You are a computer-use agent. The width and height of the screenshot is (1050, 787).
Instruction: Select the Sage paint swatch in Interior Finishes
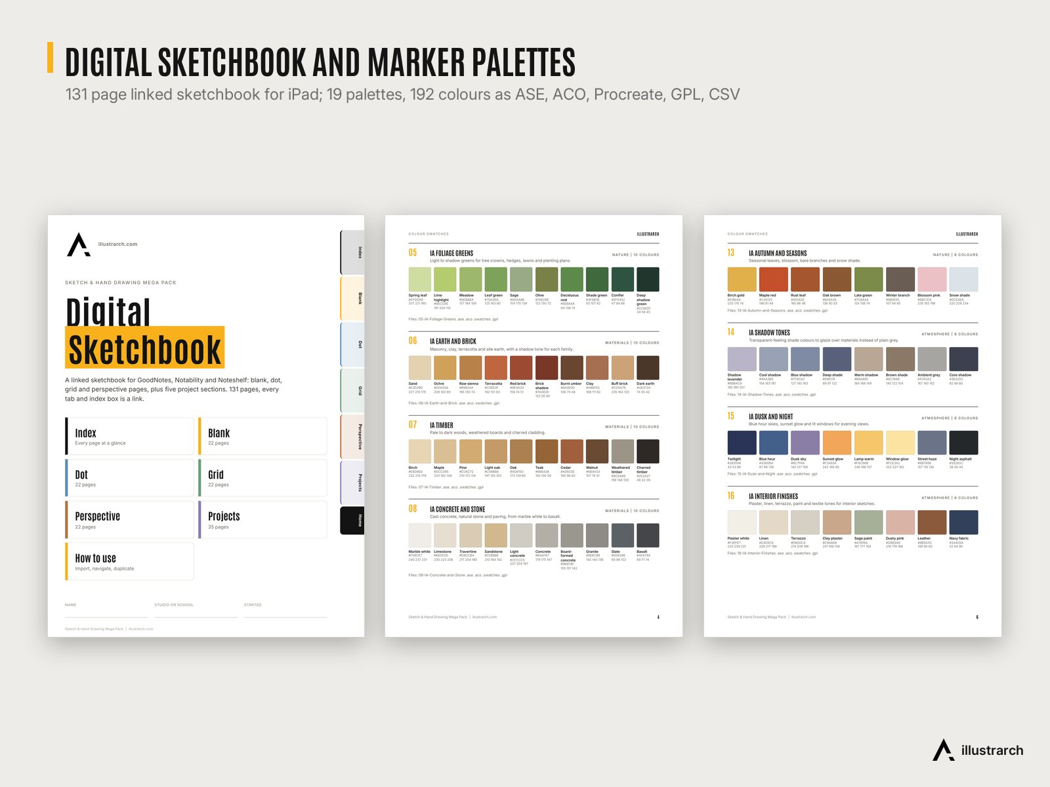(868, 523)
